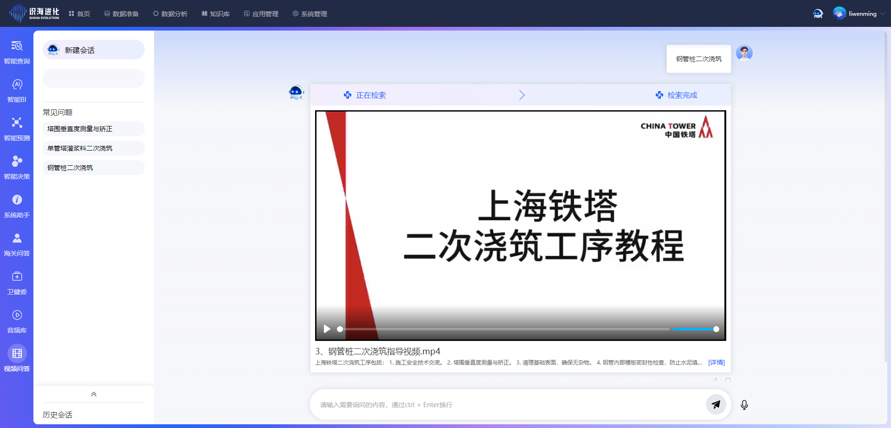Click the video playhead knob at start
The height and width of the screenshot is (428, 891).
(x=340, y=329)
